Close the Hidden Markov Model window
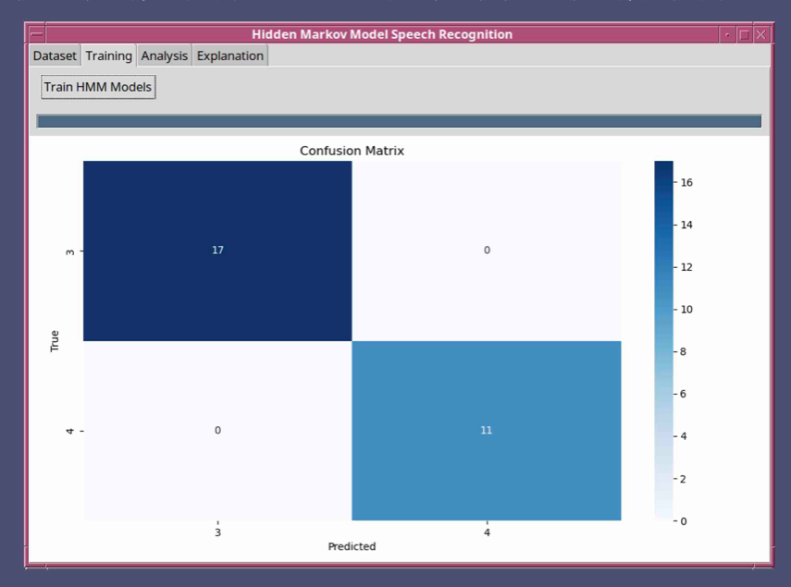Screen dimensions: 791x587 point(760,34)
